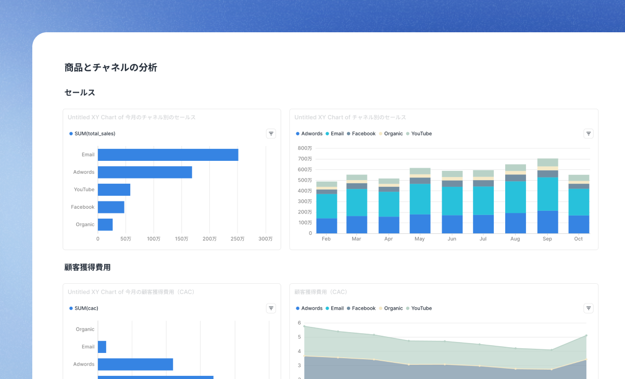Toggle Adwords legend in チャネル別のセールス chart
Image resolution: width=625 pixels, height=379 pixels.
pyautogui.click(x=309, y=134)
